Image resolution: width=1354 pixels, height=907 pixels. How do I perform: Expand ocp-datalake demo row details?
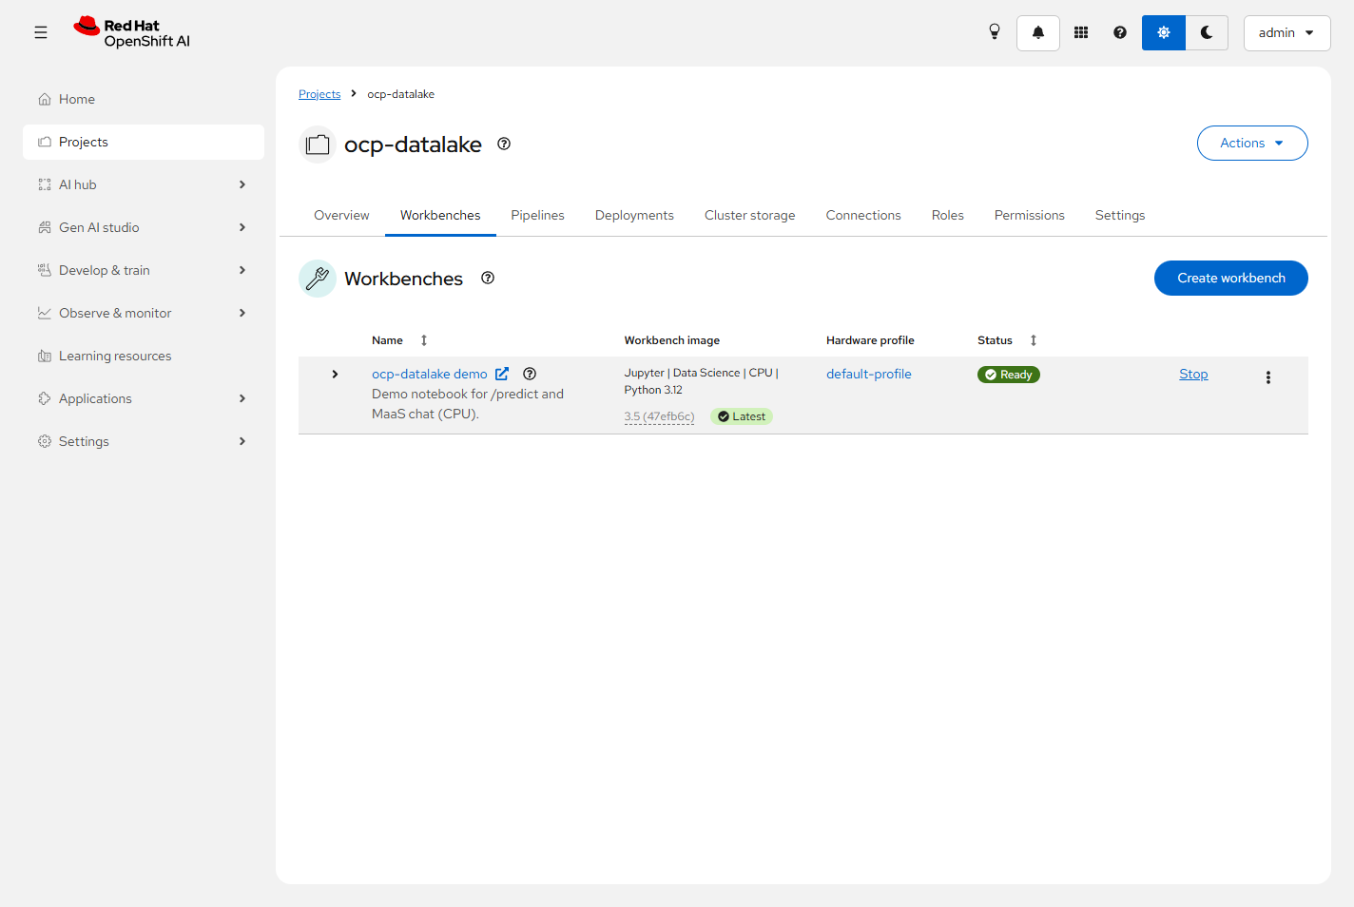coord(335,375)
